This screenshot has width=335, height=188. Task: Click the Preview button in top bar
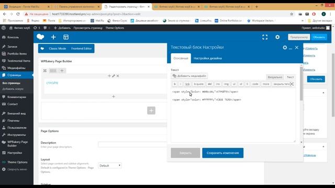[299, 37]
